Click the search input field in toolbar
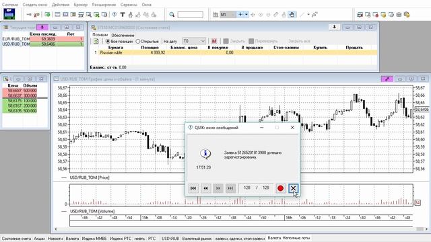Screen dimensions: 431x242 coord(190,15)
